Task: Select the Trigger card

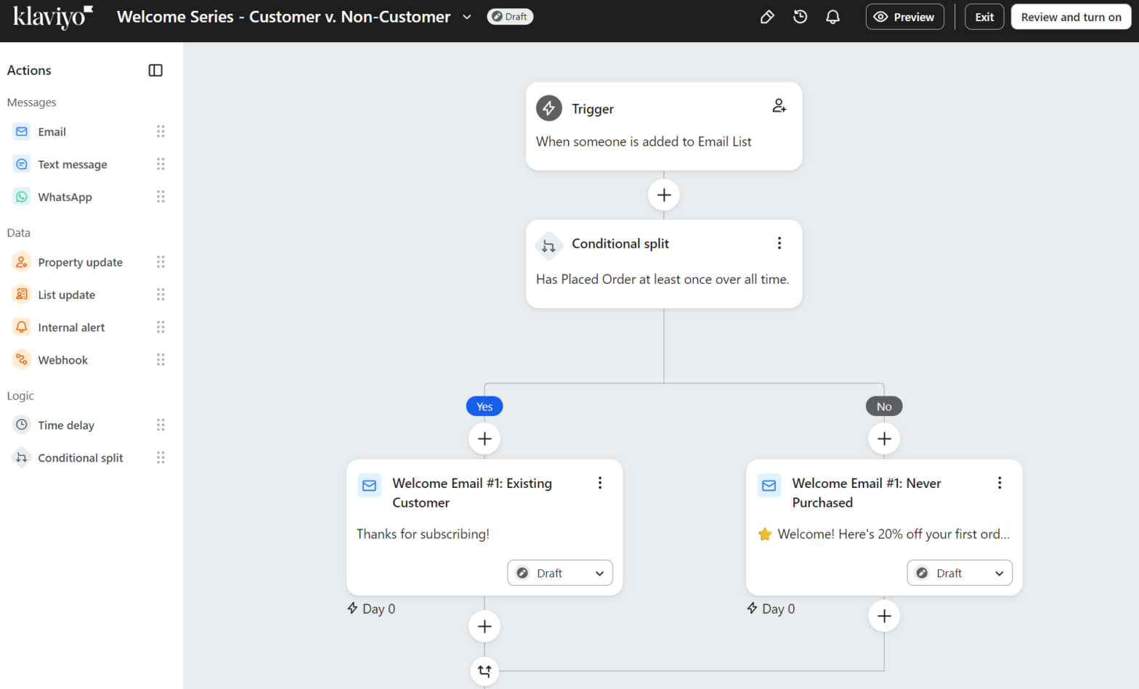Action: pyautogui.click(x=664, y=126)
